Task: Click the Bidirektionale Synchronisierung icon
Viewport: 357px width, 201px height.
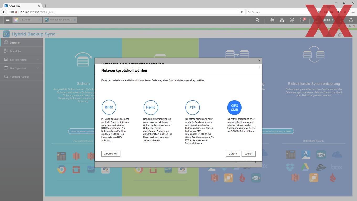Action: click(x=314, y=54)
